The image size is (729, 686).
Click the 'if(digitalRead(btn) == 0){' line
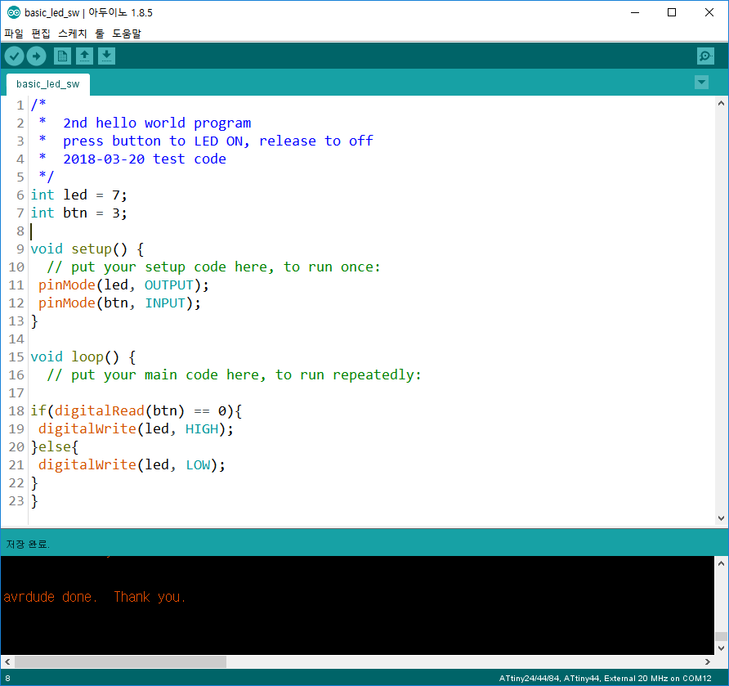pos(136,410)
